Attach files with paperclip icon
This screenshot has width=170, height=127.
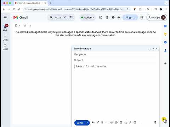(x=102, y=122)
